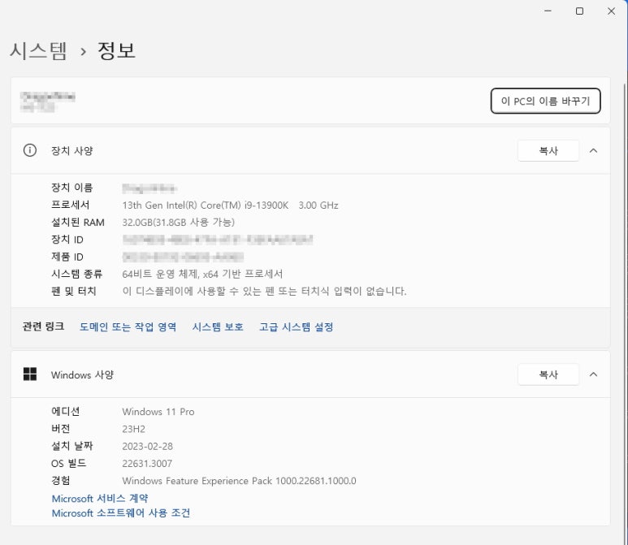
Task: Go back to 시스템 breadcrumb
Action: point(38,51)
